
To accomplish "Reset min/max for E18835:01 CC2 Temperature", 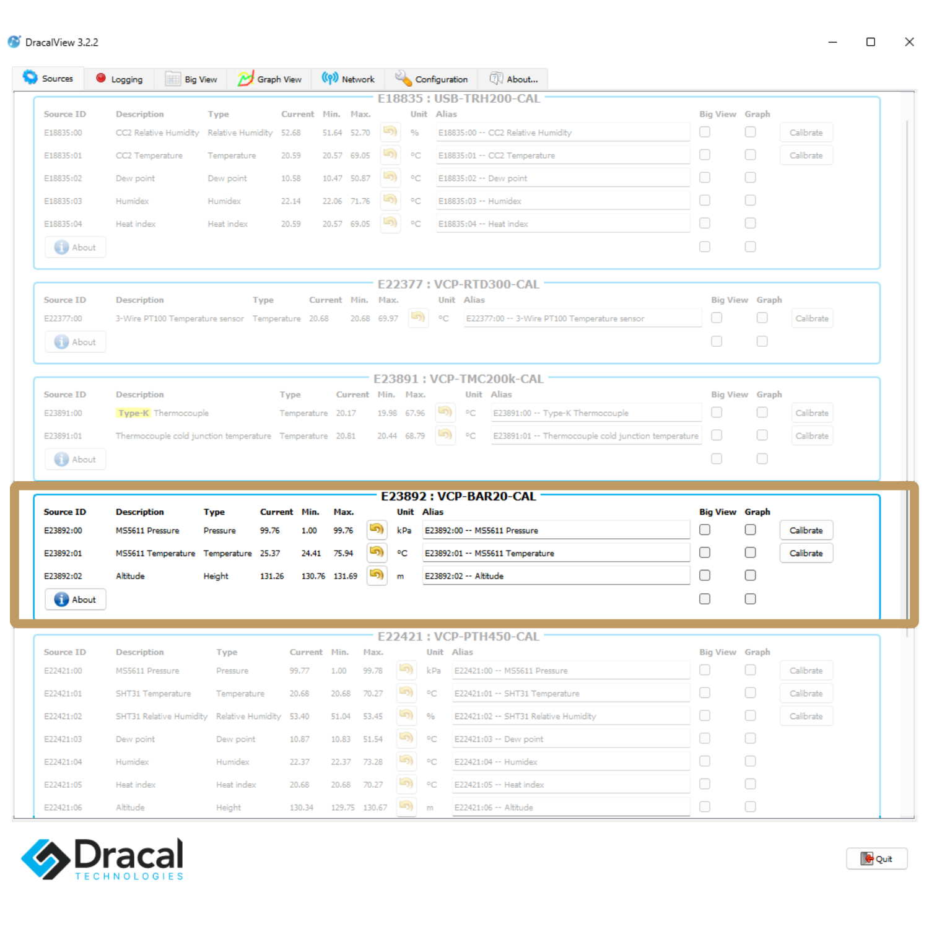I will (x=390, y=155).
